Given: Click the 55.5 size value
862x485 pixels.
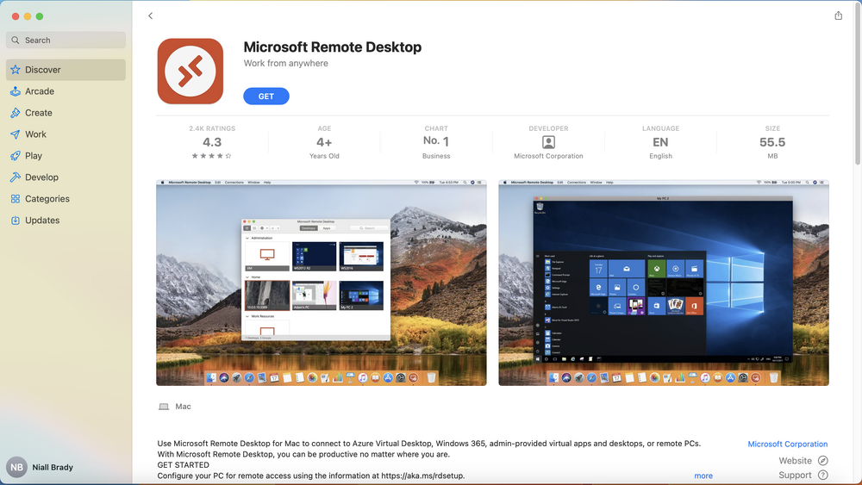Looking at the screenshot, I should 772,142.
